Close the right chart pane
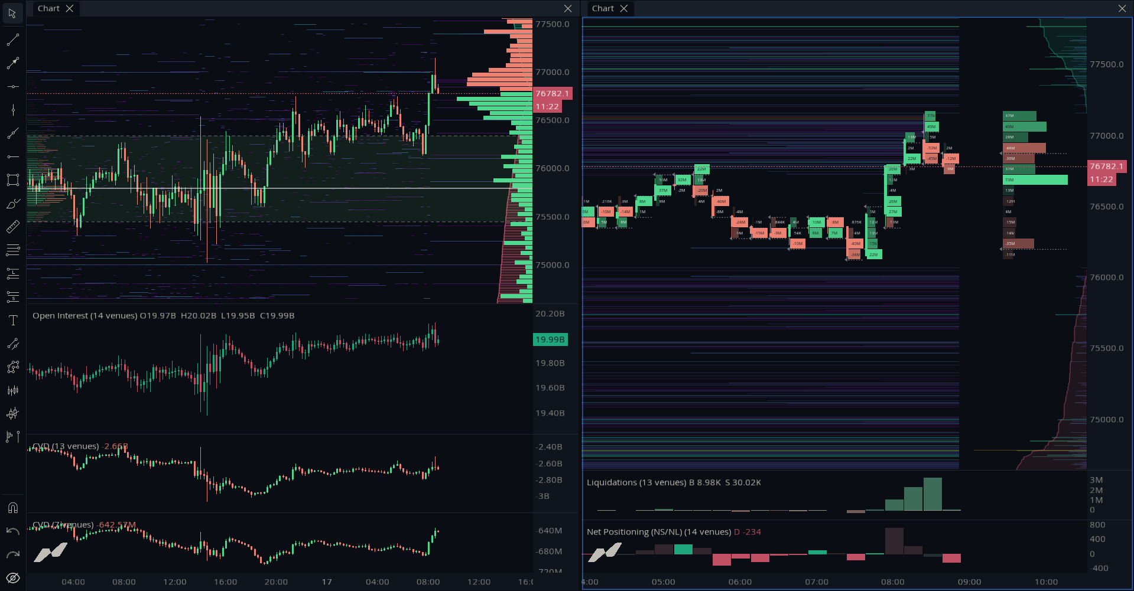The height and width of the screenshot is (591, 1134). 1122,8
